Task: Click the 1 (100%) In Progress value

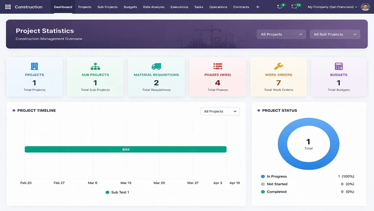Action: click(346, 176)
